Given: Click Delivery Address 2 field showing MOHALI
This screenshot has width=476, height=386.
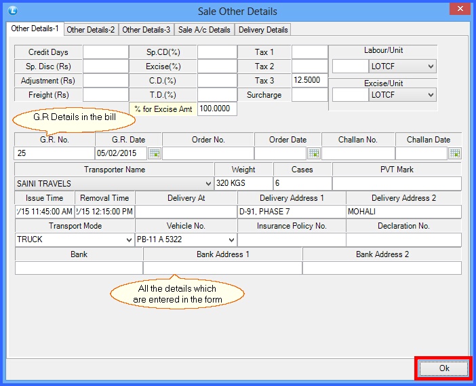Looking at the screenshot, I should [x=403, y=212].
